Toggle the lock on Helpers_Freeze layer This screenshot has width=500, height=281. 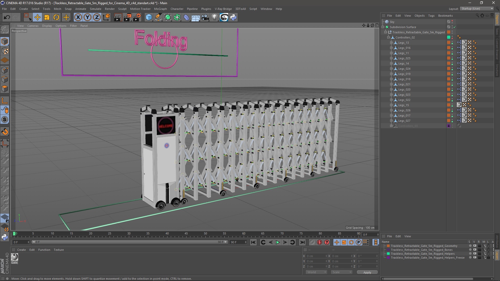[489, 258]
